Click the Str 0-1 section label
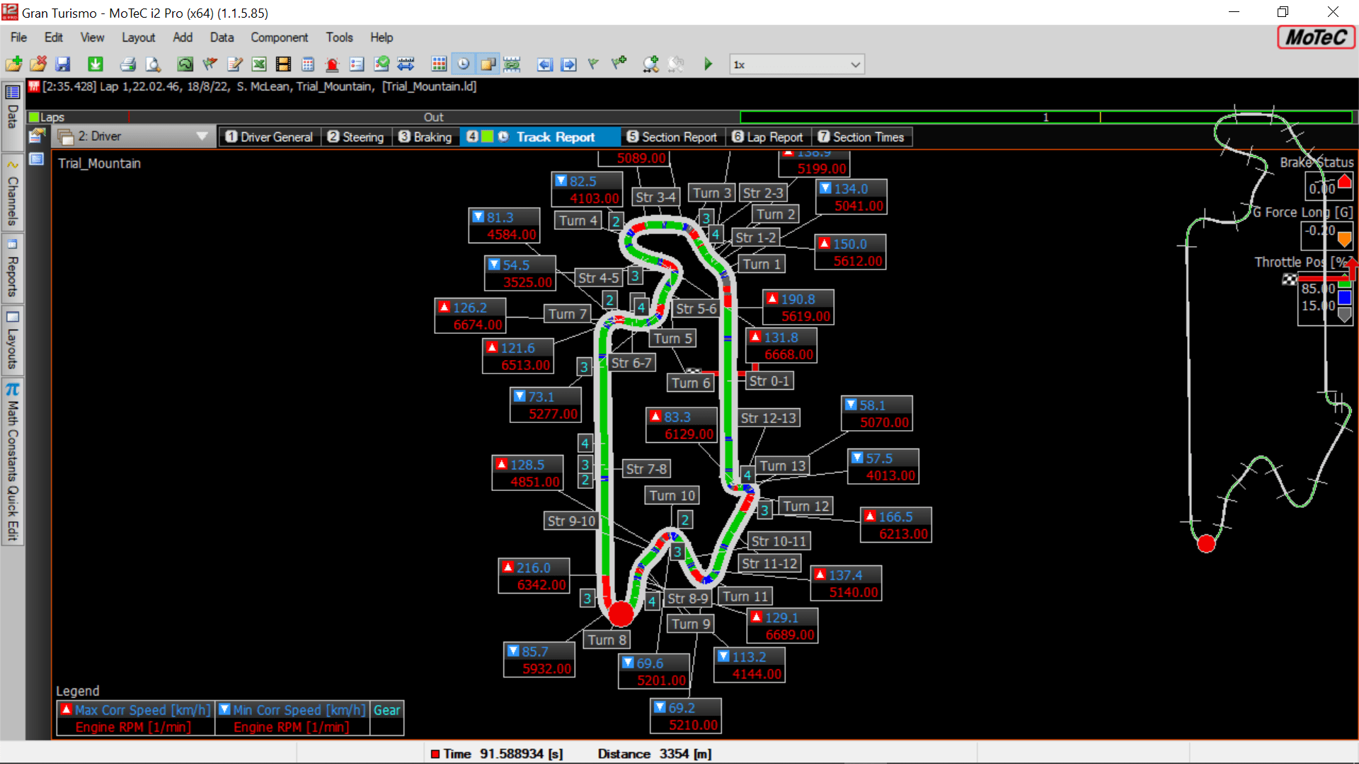The width and height of the screenshot is (1359, 764). (x=769, y=381)
